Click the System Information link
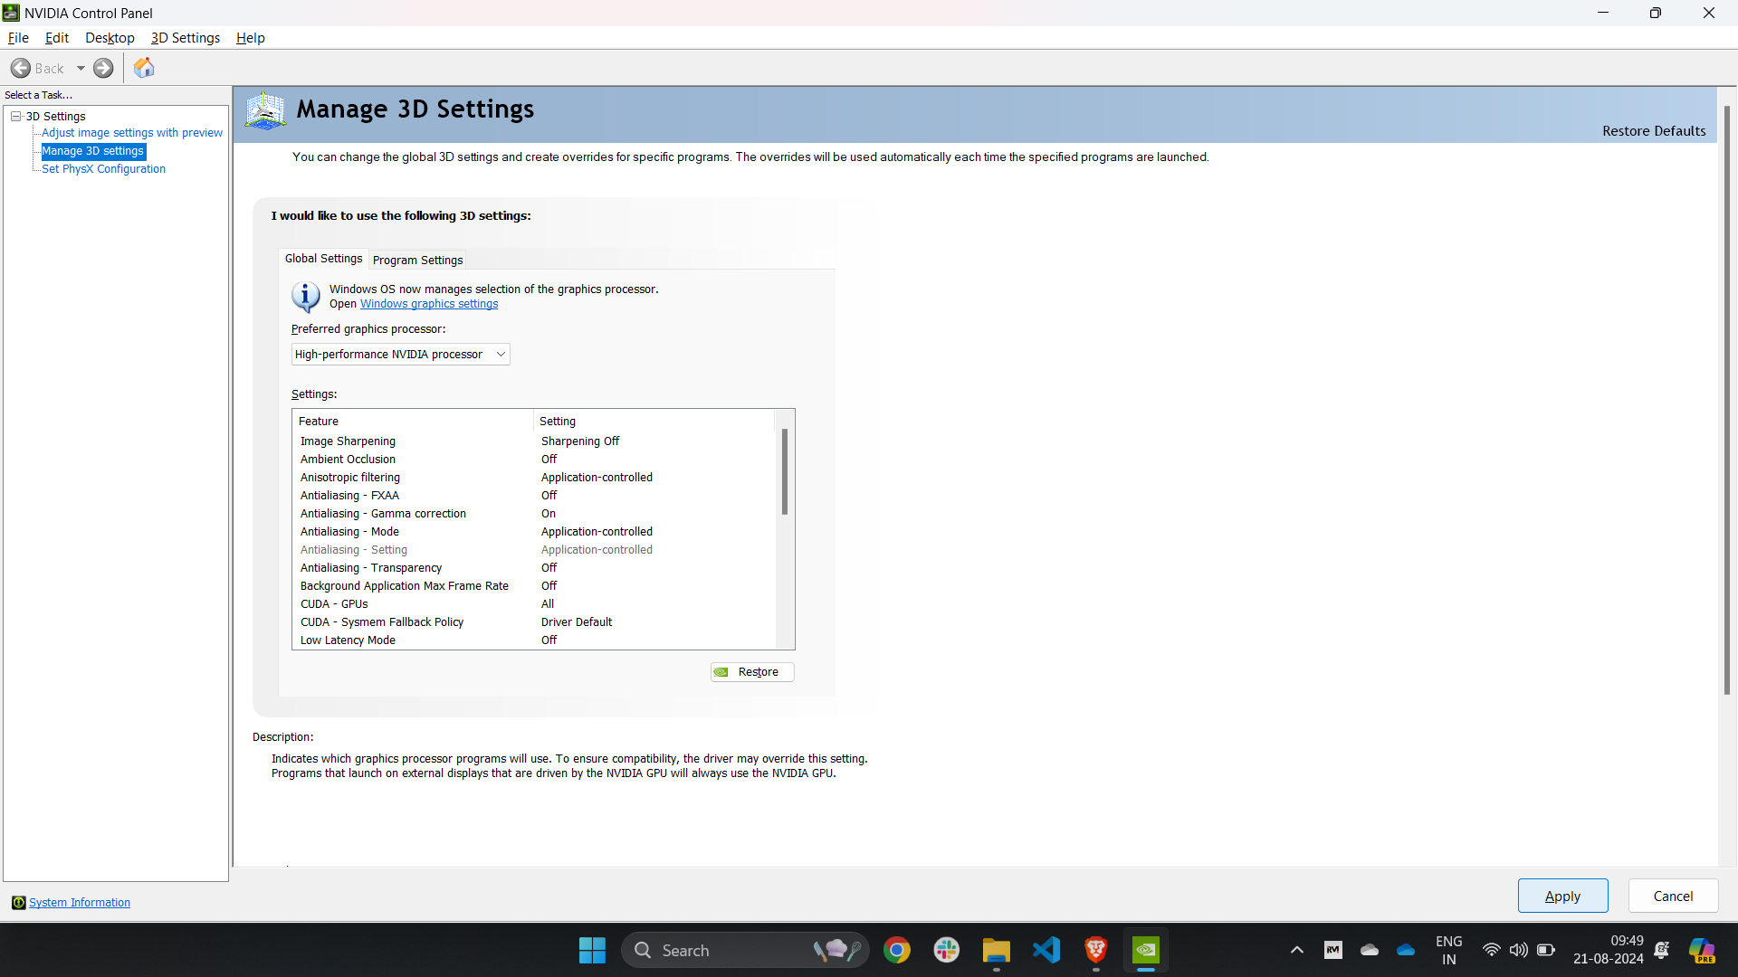 click(80, 902)
